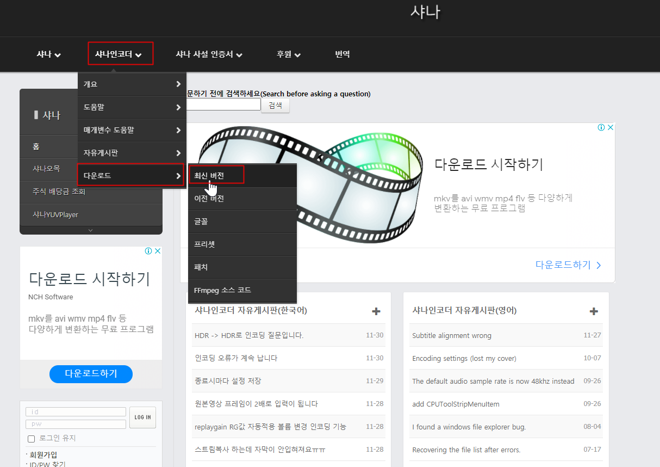Select 도움말 in the dropdown menu
The image size is (660, 467).
(x=132, y=107)
